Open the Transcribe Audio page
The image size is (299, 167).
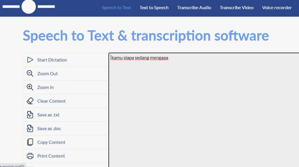click(x=194, y=8)
